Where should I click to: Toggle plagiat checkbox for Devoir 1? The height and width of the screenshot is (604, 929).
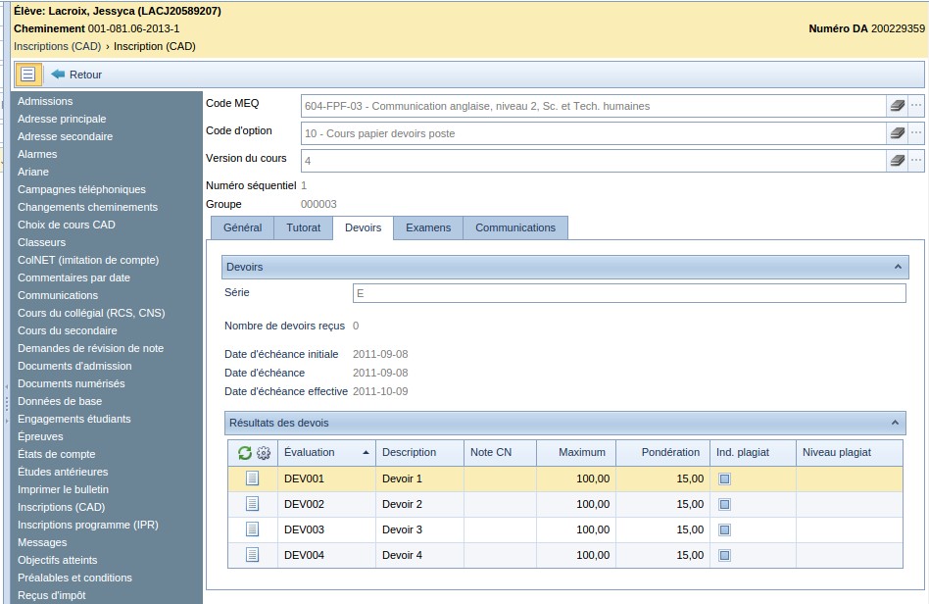(x=725, y=479)
